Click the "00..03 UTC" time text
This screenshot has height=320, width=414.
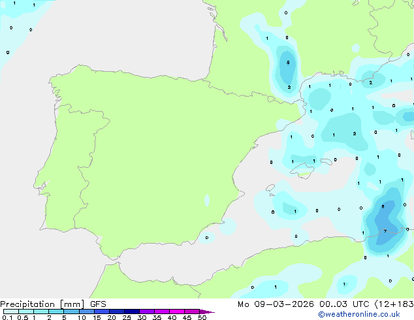(344, 304)
